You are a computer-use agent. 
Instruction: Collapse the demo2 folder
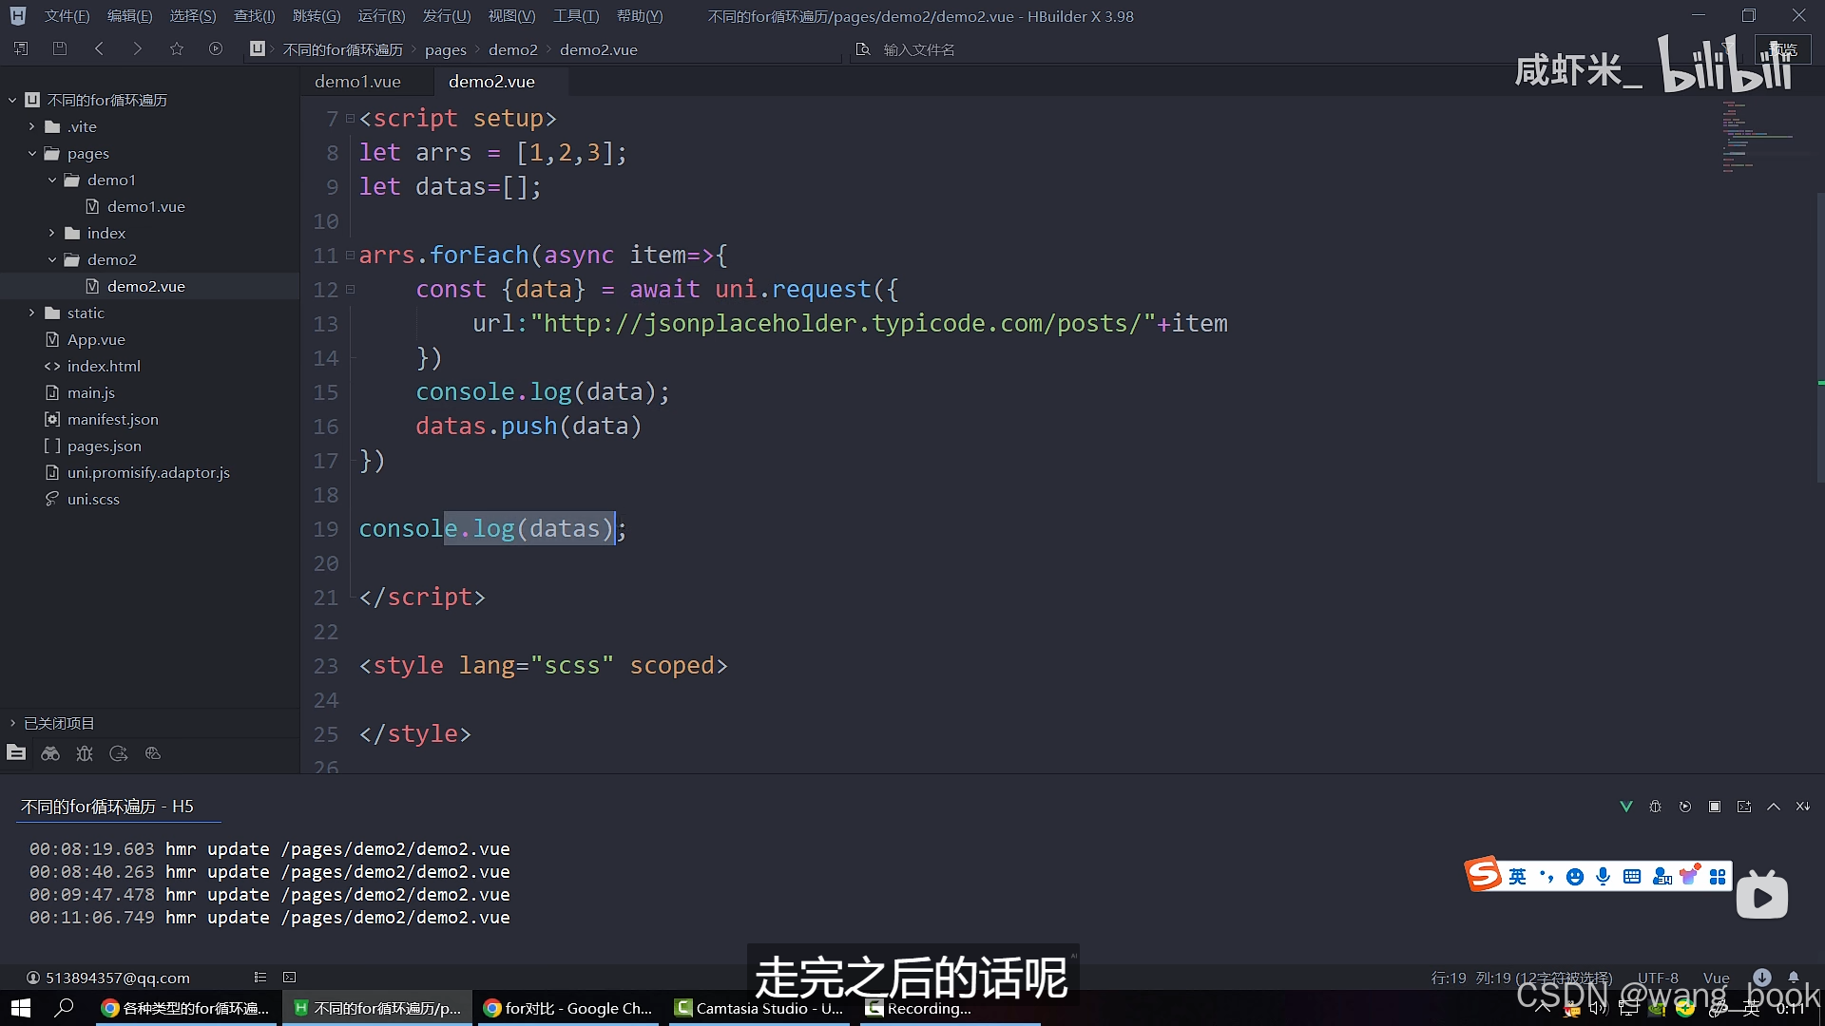pyautogui.click(x=52, y=259)
